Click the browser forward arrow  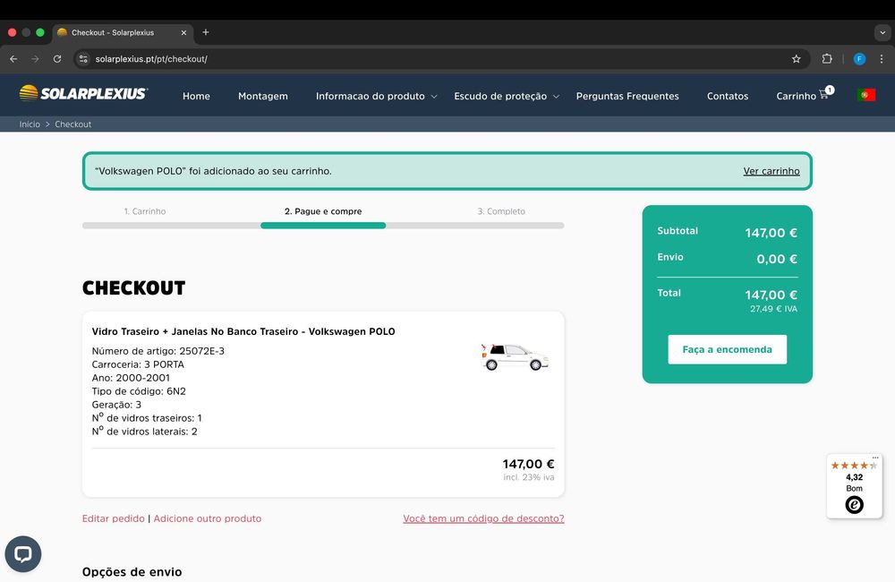36,59
